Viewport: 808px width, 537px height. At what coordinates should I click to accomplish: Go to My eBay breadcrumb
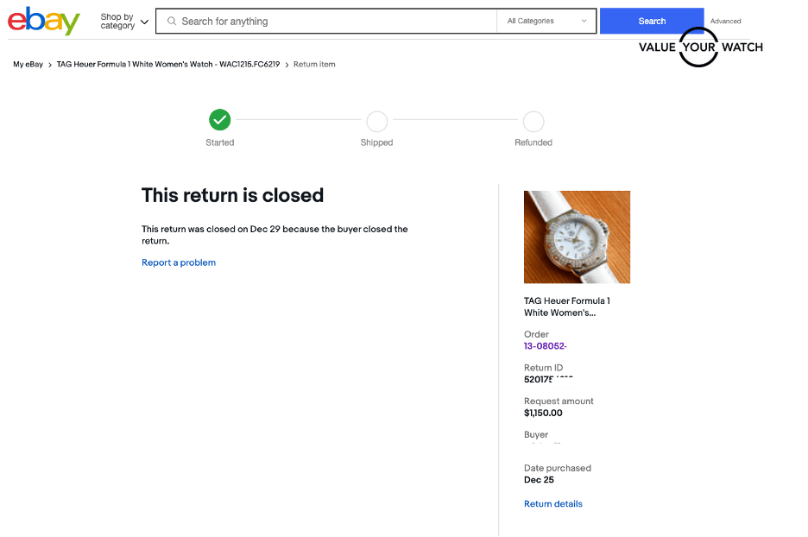pyautogui.click(x=28, y=65)
